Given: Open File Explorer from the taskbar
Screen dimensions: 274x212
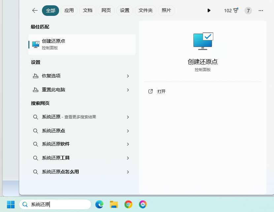Looking at the screenshot, I should pyautogui.click(x=114, y=204).
